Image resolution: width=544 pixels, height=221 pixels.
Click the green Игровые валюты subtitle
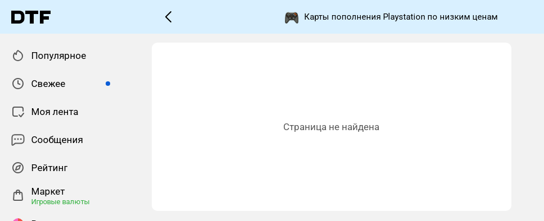pos(60,201)
